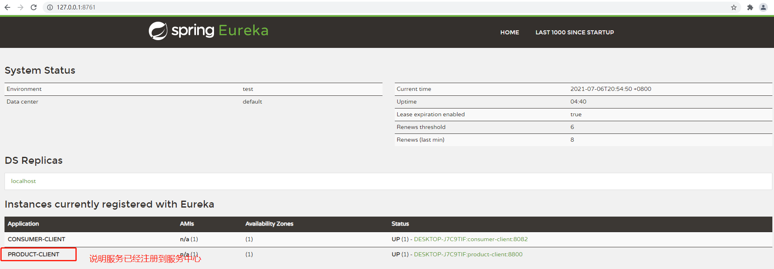Image resolution: width=774 pixels, height=269 pixels.
Task: Click the Renews (last min) label
Action: [x=421, y=140]
